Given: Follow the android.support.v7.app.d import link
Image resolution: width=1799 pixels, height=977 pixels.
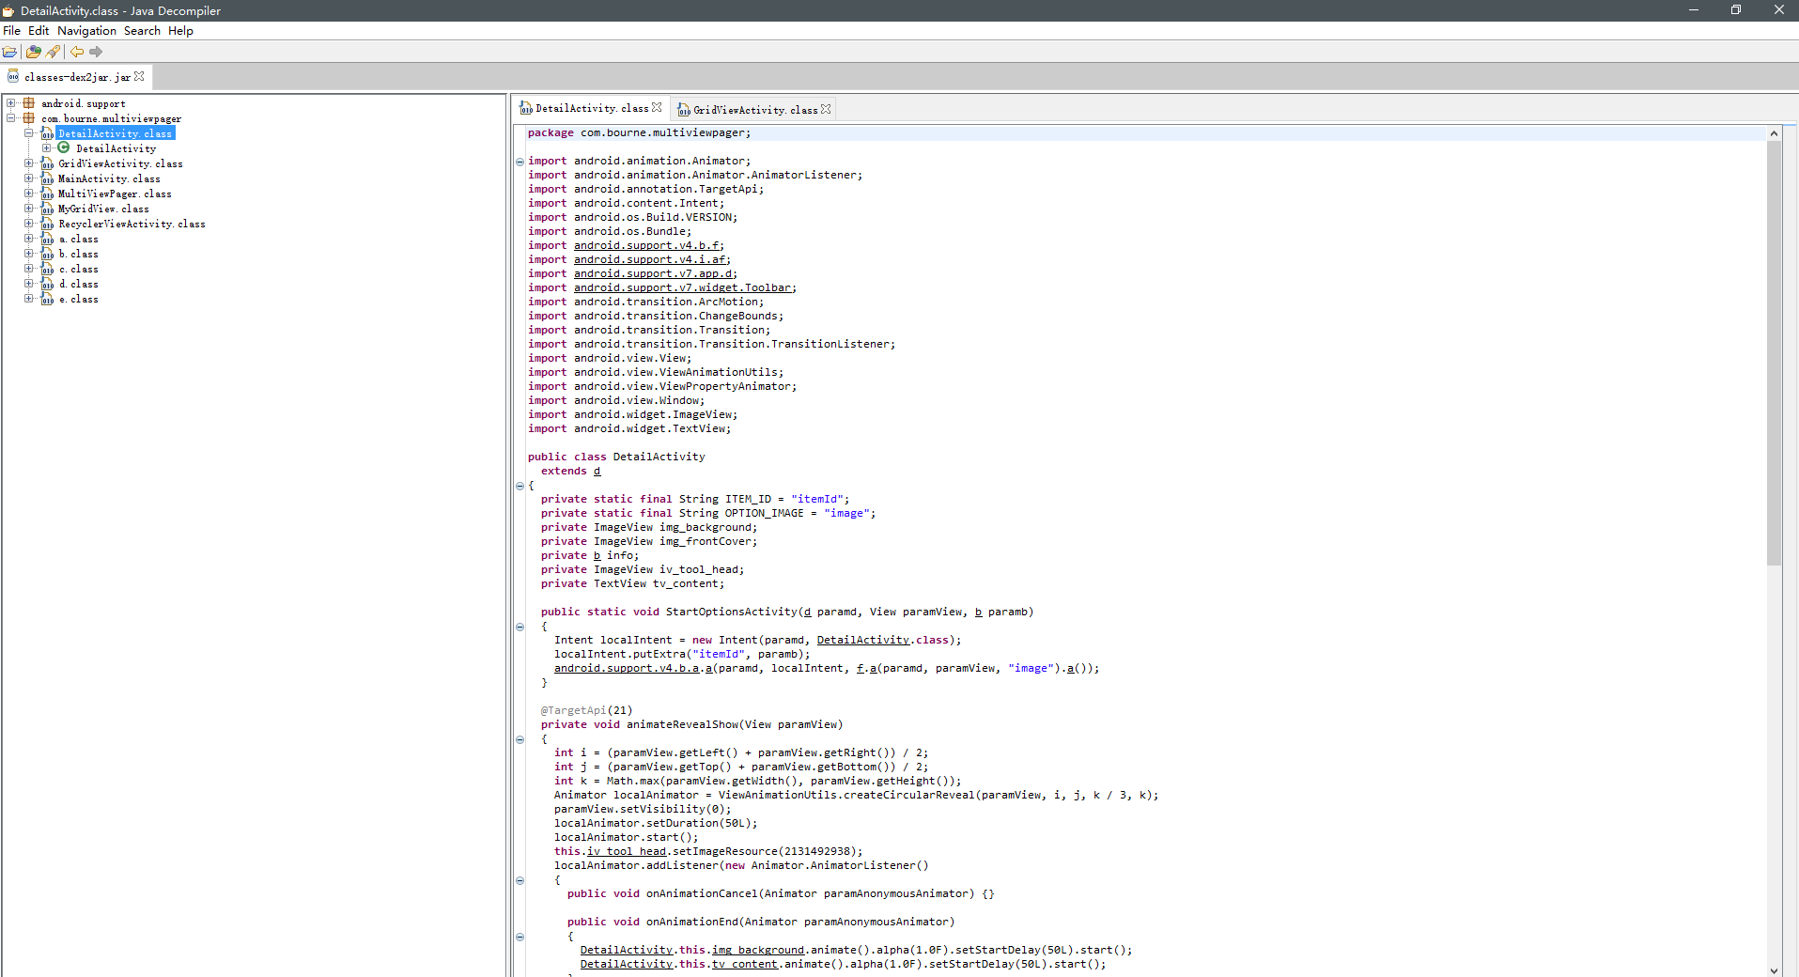Looking at the screenshot, I should point(653,273).
